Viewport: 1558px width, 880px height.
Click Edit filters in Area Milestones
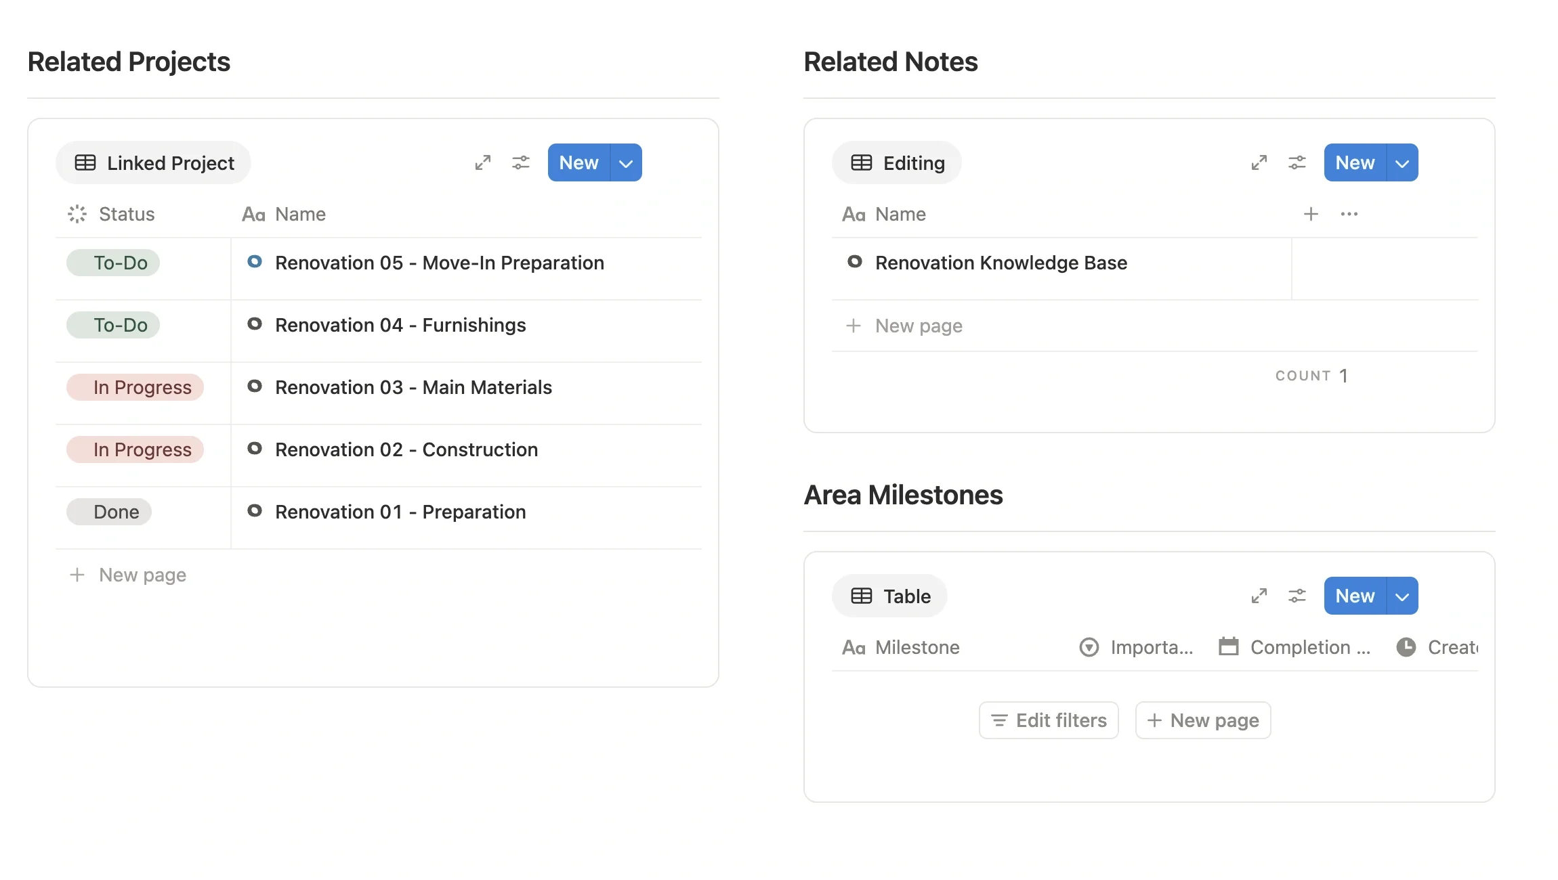click(1049, 720)
